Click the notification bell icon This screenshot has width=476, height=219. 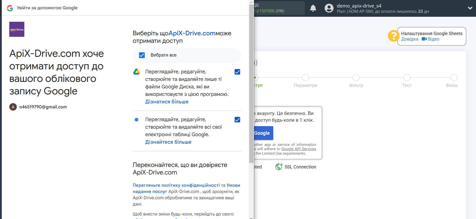tap(313, 8)
